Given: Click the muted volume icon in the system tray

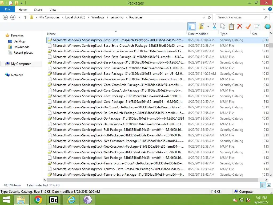Looking at the screenshot, I should (x=235, y=200).
